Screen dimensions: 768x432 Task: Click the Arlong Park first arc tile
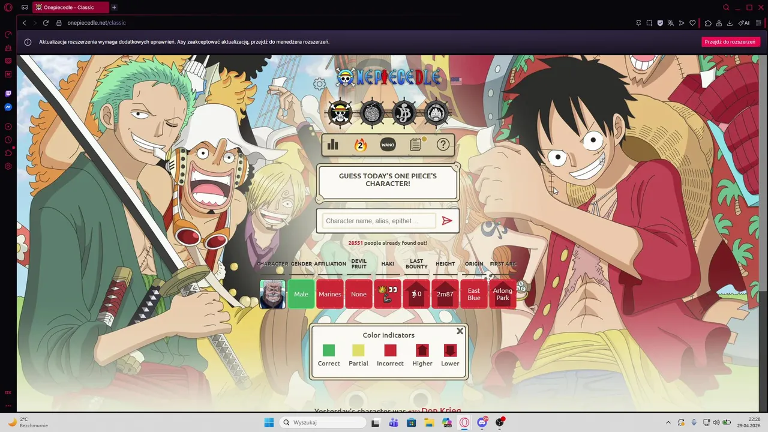pyautogui.click(x=503, y=294)
